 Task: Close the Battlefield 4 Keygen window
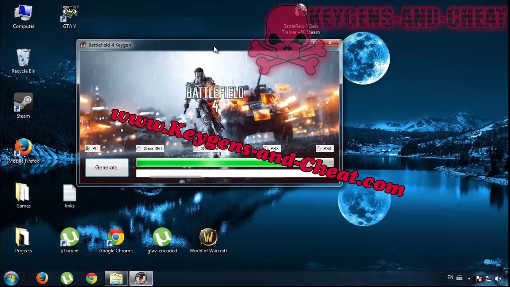330,43
